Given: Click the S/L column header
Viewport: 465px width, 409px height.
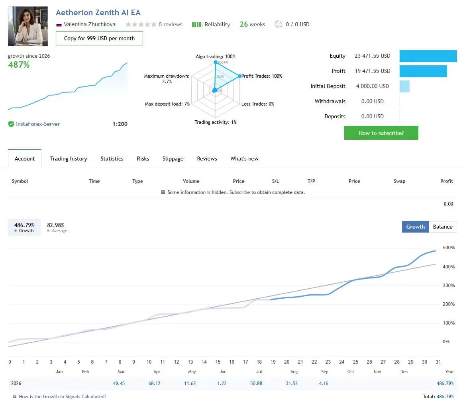Looking at the screenshot, I should coord(275,181).
